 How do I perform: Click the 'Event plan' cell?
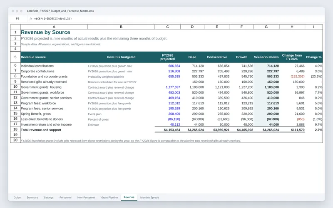point(121,114)
